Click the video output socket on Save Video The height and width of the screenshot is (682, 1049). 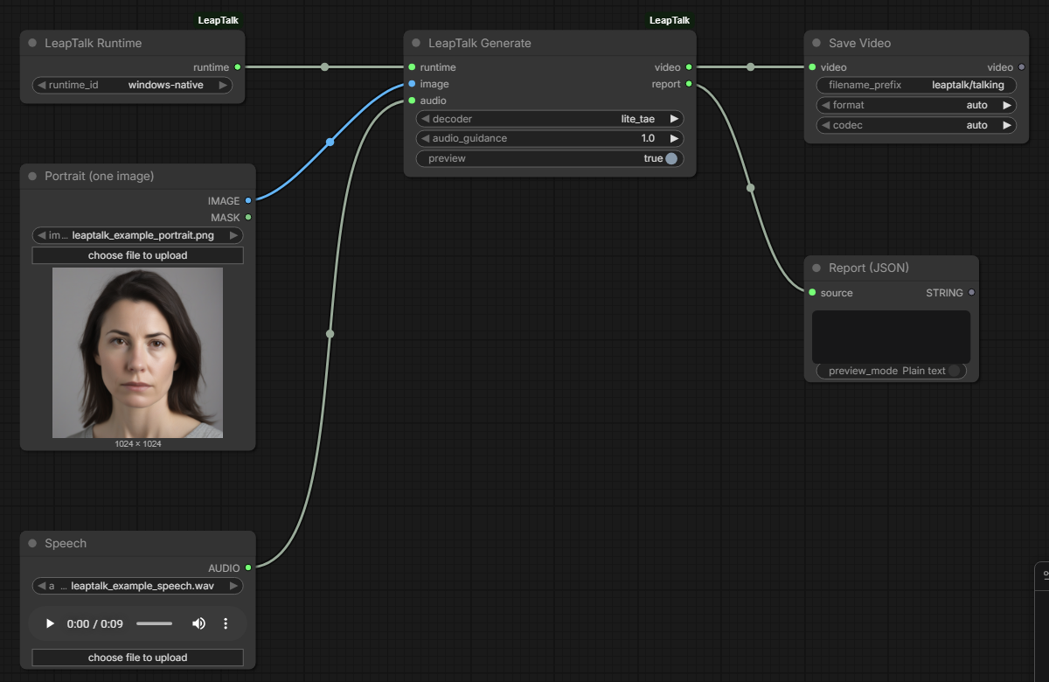click(x=1022, y=67)
